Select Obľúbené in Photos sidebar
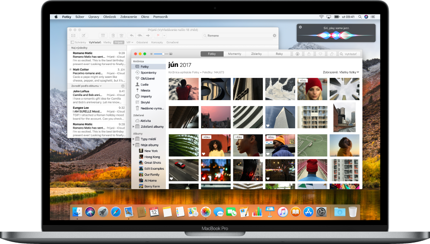The width and height of the screenshot is (430, 244). (149, 78)
